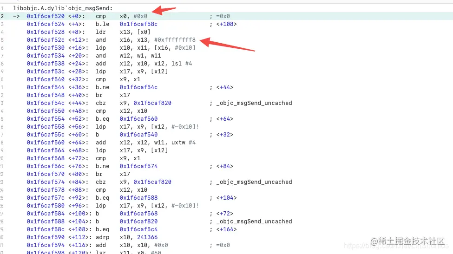This screenshot has height=254, width=453.
Task: Click address 0x1f6caf564 at offset <+68>
Action: 46,150
